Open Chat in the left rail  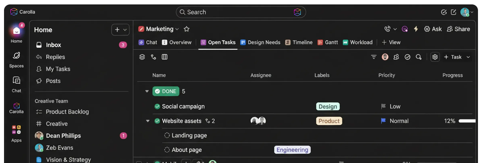pos(16,84)
